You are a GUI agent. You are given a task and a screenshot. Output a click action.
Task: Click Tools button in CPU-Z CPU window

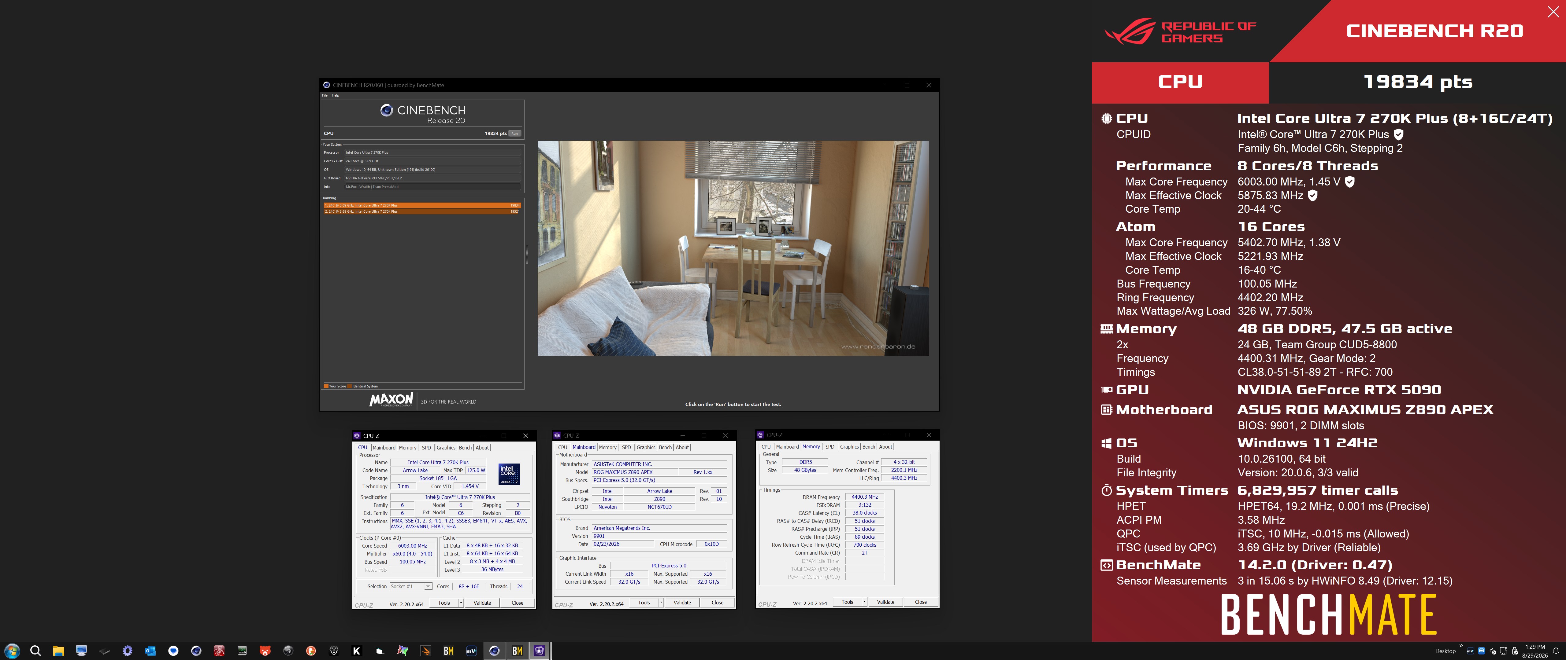[x=444, y=603]
